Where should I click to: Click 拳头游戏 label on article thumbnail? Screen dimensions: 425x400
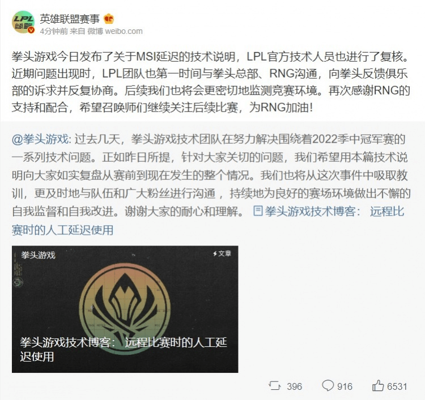[x=38, y=255]
